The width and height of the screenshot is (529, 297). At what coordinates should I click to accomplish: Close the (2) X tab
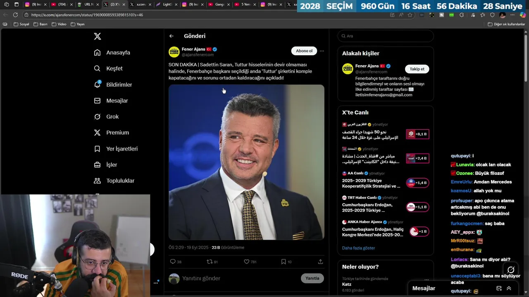tap(123, 5)
